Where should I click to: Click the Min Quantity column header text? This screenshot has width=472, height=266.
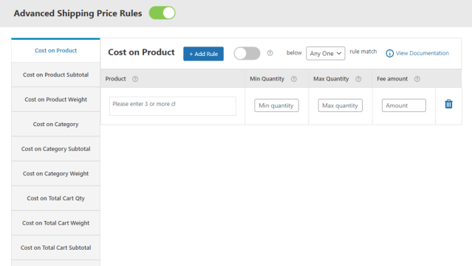coord(267,79)
